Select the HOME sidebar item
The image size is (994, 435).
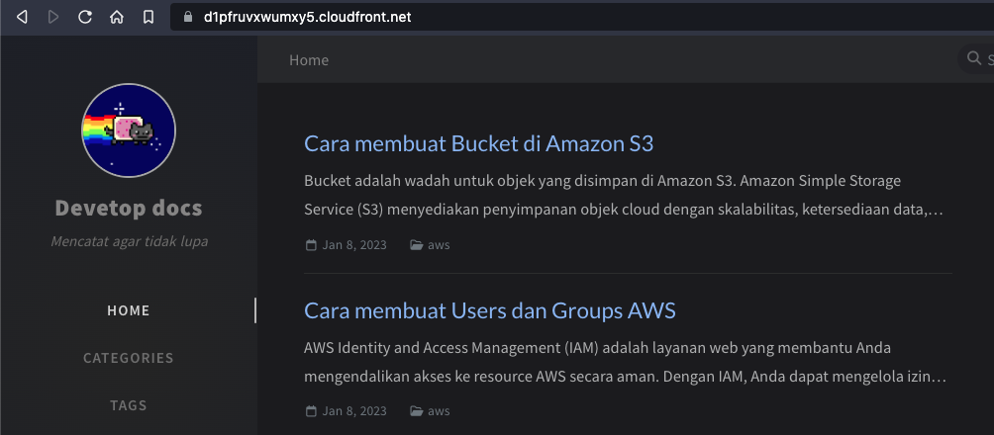coord(129,310)
